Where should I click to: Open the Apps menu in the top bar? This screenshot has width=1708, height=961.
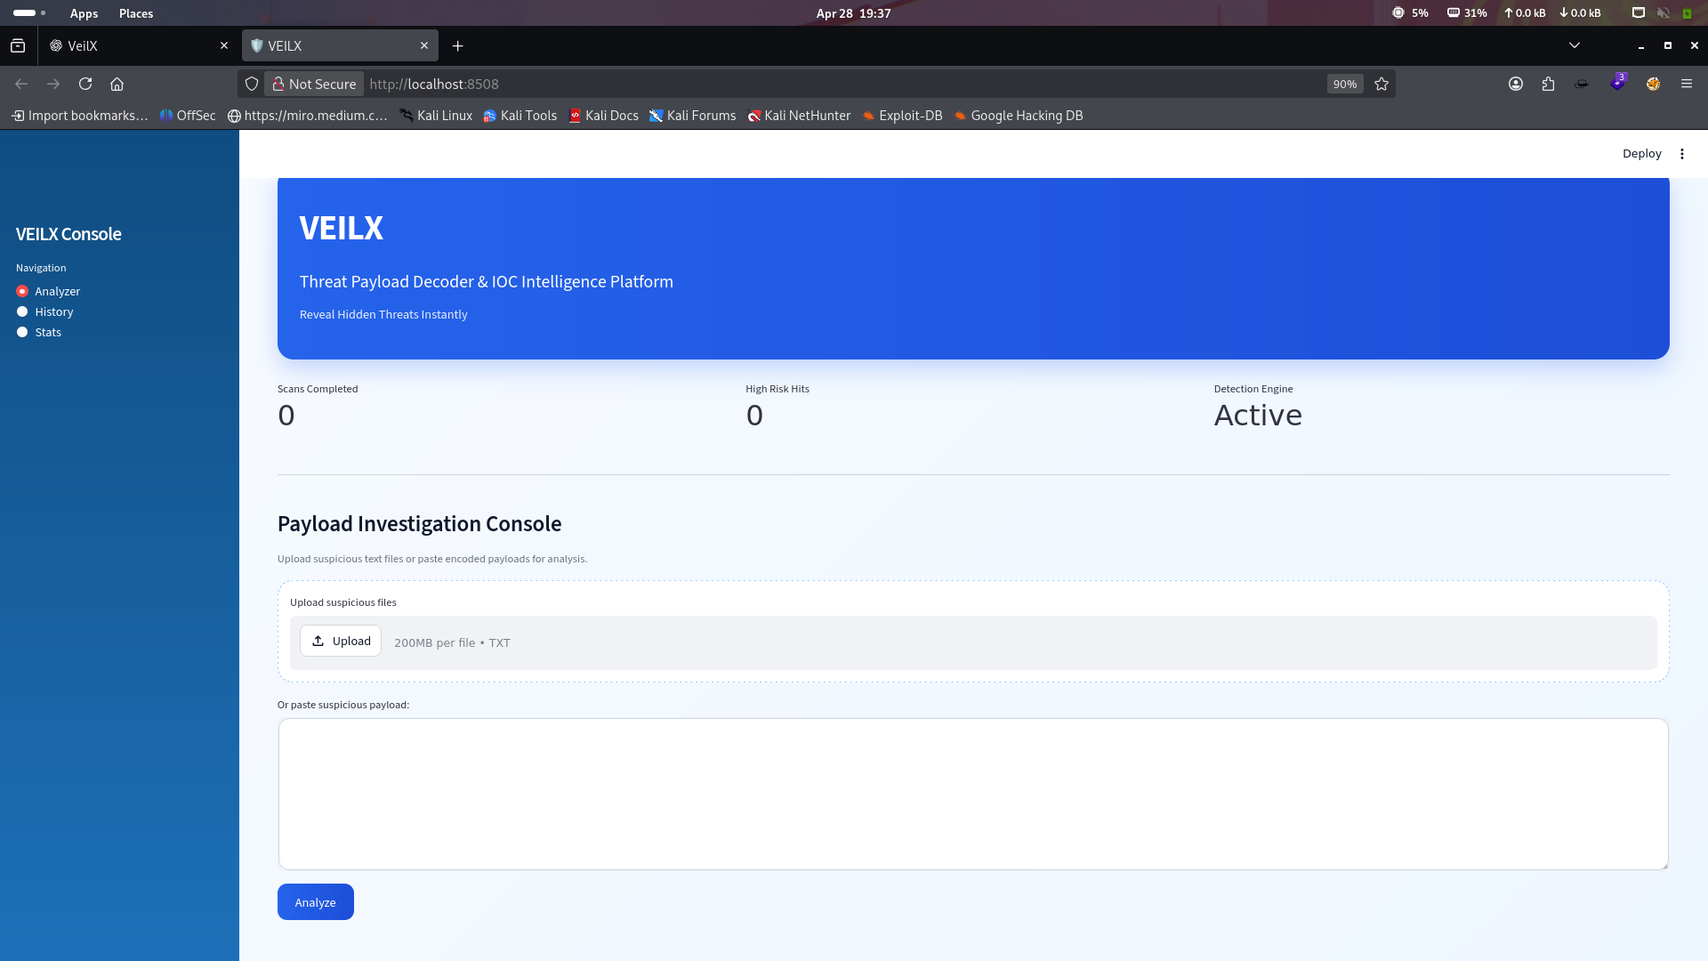point(84,13)
